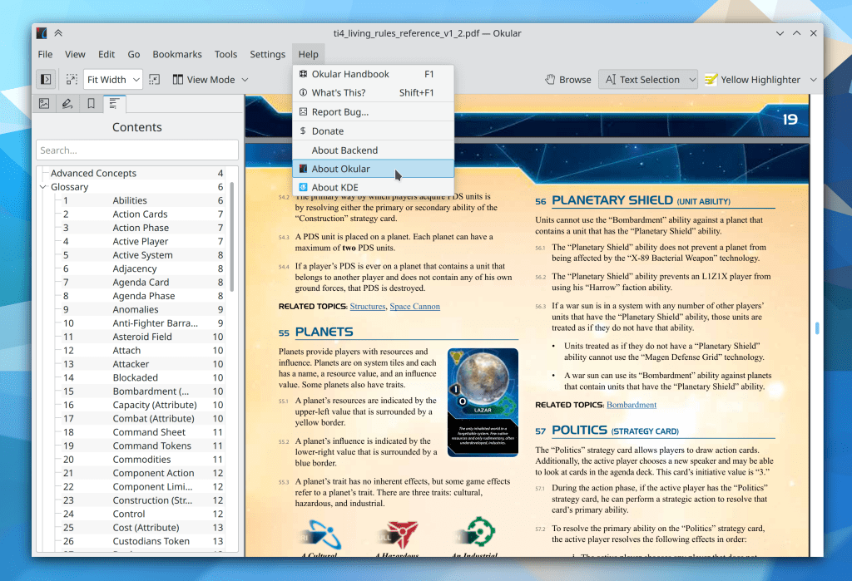The height and width of the screenshot is (581, 852).
Task: Activate the Yellow Highlighter tool
Action: pyautogui.click(x=752, y=80)
